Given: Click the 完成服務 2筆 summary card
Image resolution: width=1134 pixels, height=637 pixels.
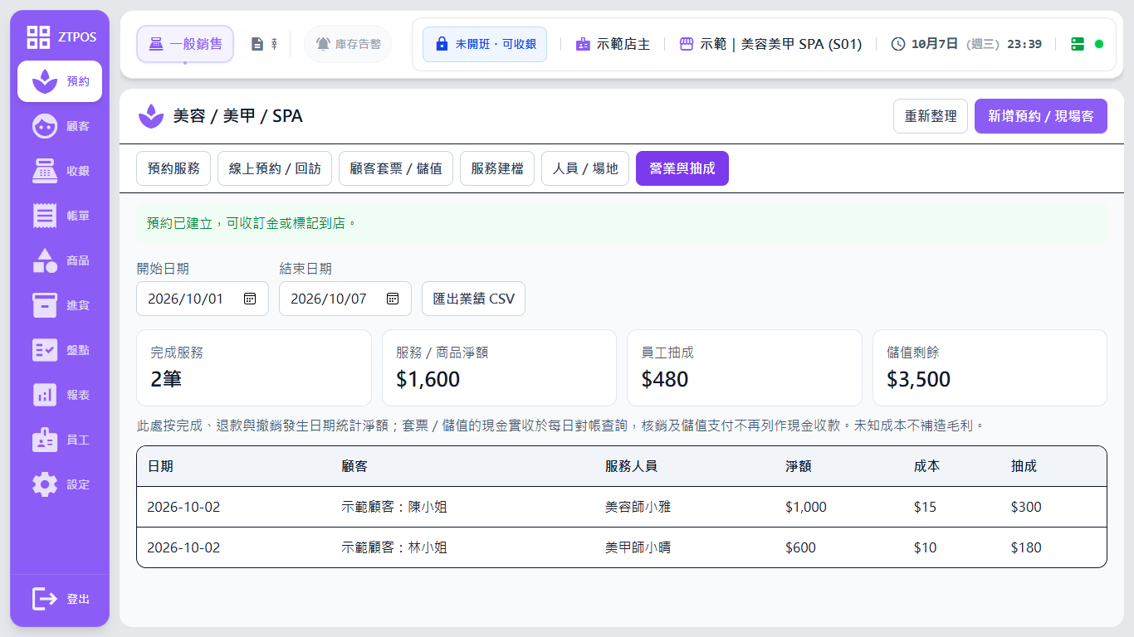Looking at the screenshot, I should click(254, 367).
